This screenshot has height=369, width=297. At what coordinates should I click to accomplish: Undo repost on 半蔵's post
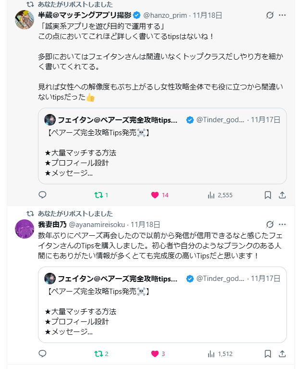click(98, 195)
